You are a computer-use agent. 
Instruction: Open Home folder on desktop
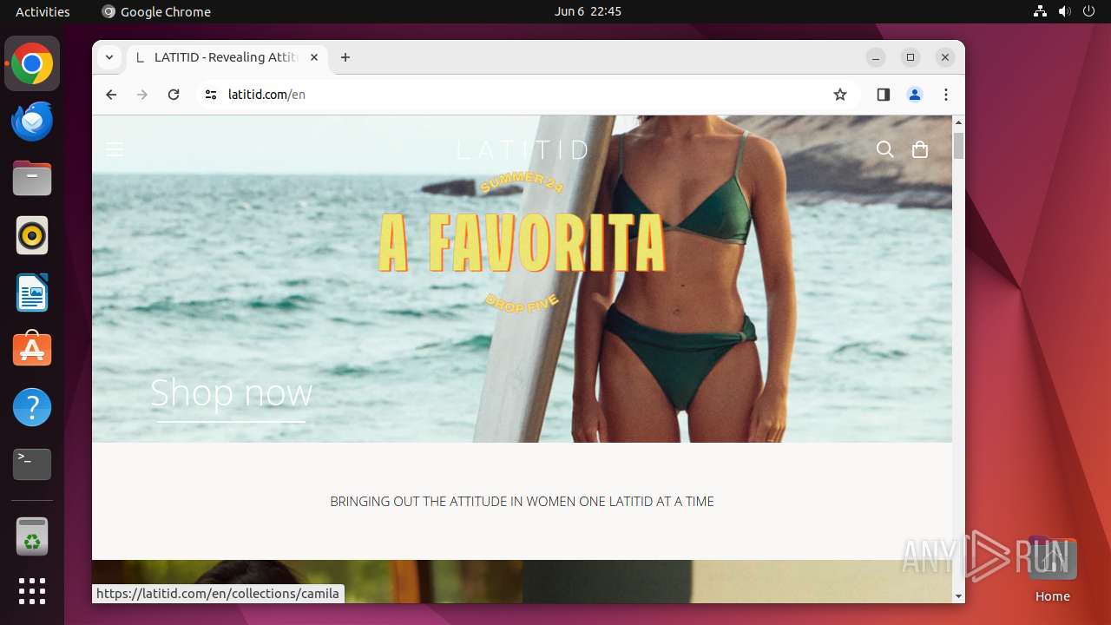tap(1052, 570)
